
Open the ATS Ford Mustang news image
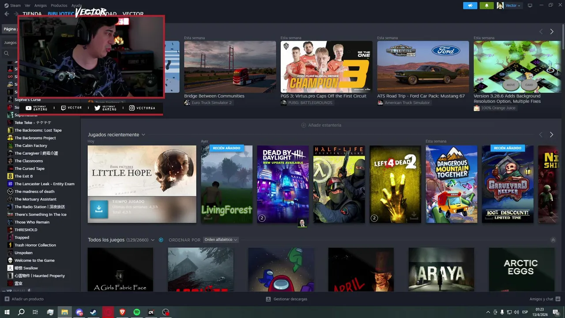tap(423, 67)
